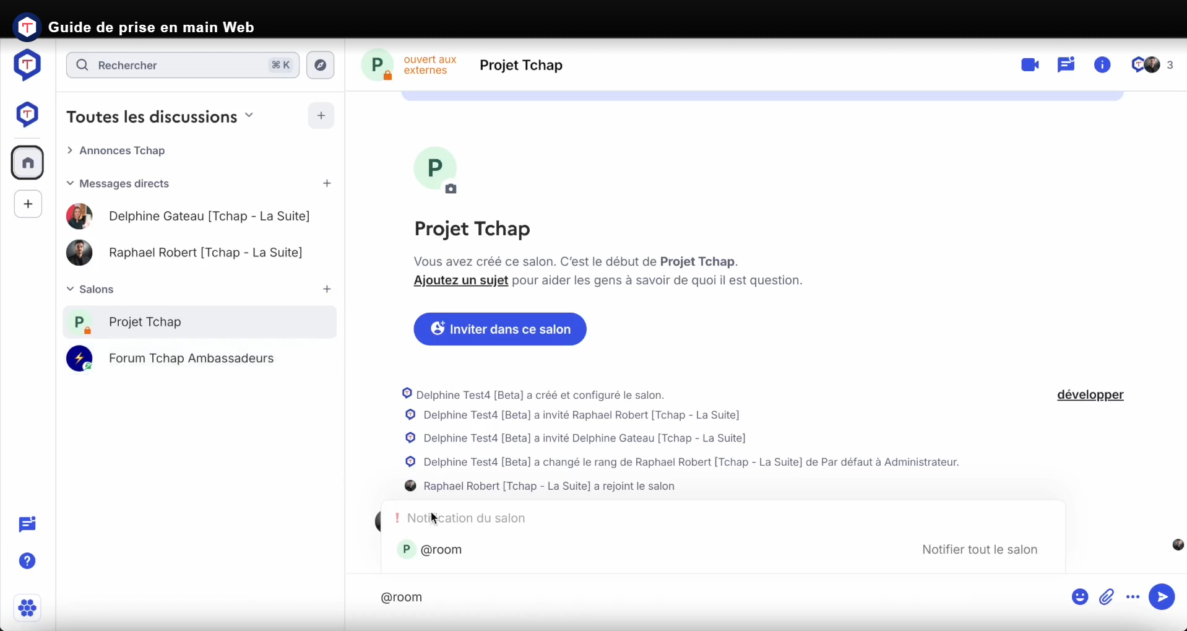This screenshot has height=631, width=1187.
Task: Start a new direct message with plus
Action: (327, 183)
